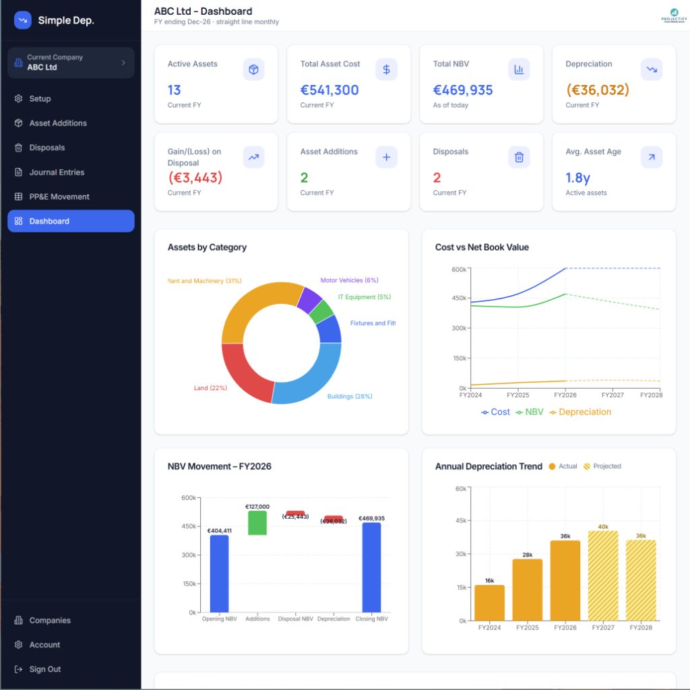This screenshot has height=690, width=690.
Task: Click the €541,300 total asset cost value
Action: point(330,90)
